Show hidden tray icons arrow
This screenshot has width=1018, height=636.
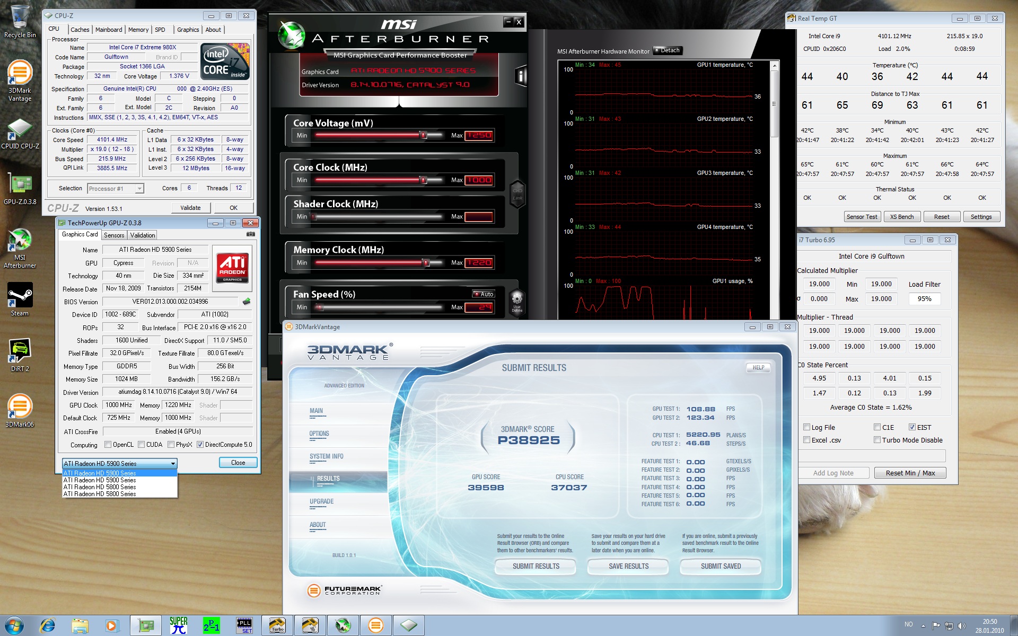[923, 626]
